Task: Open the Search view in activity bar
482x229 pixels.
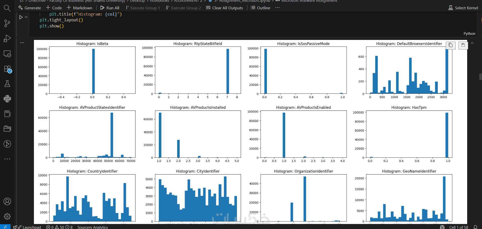Action: [x=7, y=8]
